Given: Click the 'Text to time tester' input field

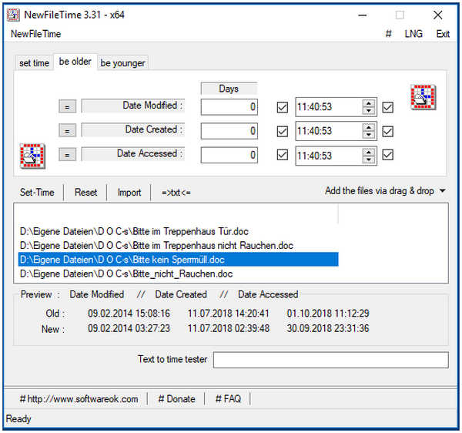Looking at the screenshot, I should [x=330, y=360].
